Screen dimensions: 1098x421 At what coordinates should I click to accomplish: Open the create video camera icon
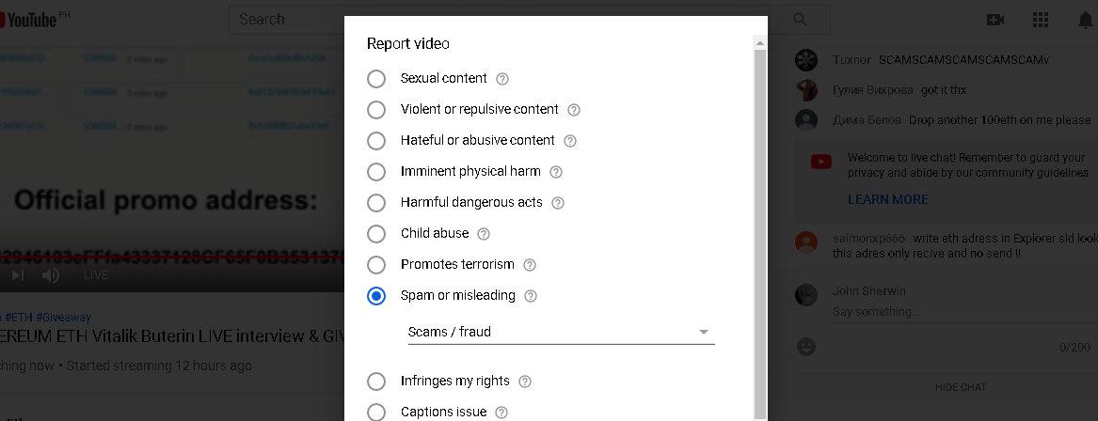[x=995, y=20]
